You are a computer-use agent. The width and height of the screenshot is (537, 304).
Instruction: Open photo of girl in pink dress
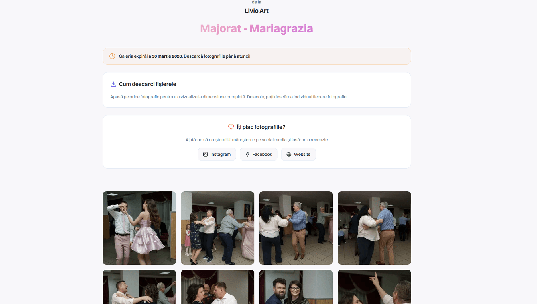(139, 228)
